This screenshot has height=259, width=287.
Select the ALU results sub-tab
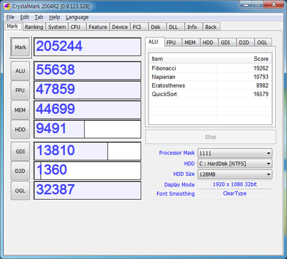pos(155,42)
